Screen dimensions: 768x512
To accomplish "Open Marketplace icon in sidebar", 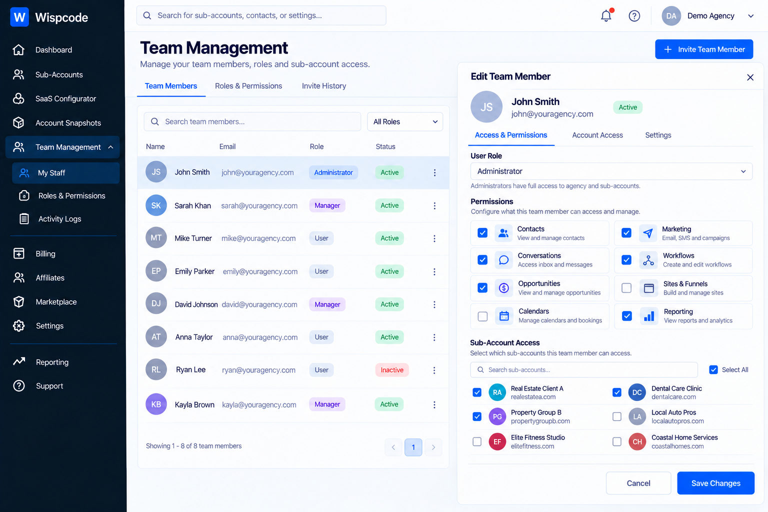I will [18, 301].
